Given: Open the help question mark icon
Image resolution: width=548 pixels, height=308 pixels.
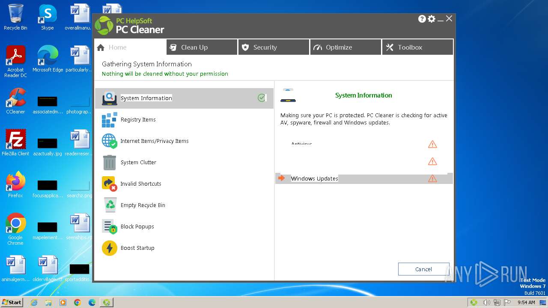Looking at the screenshot, I should pos(422,19).
